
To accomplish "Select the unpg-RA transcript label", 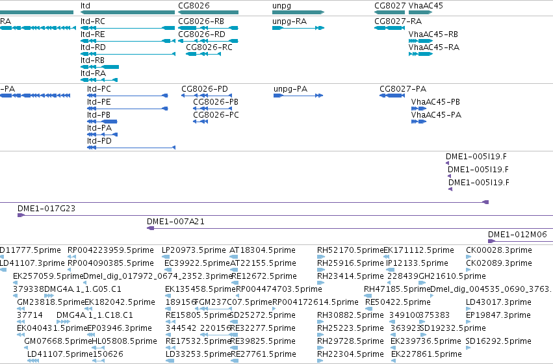I will click(290, 21).
